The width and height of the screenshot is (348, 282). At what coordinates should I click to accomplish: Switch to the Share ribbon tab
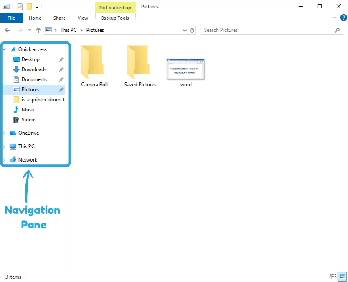pyautogui.click(x=59, y=18)
